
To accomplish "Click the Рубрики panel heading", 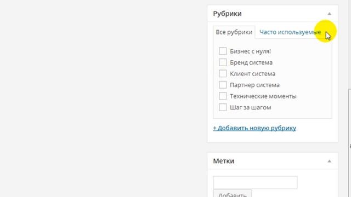I will pyautogui.click(x=227, y=14).
